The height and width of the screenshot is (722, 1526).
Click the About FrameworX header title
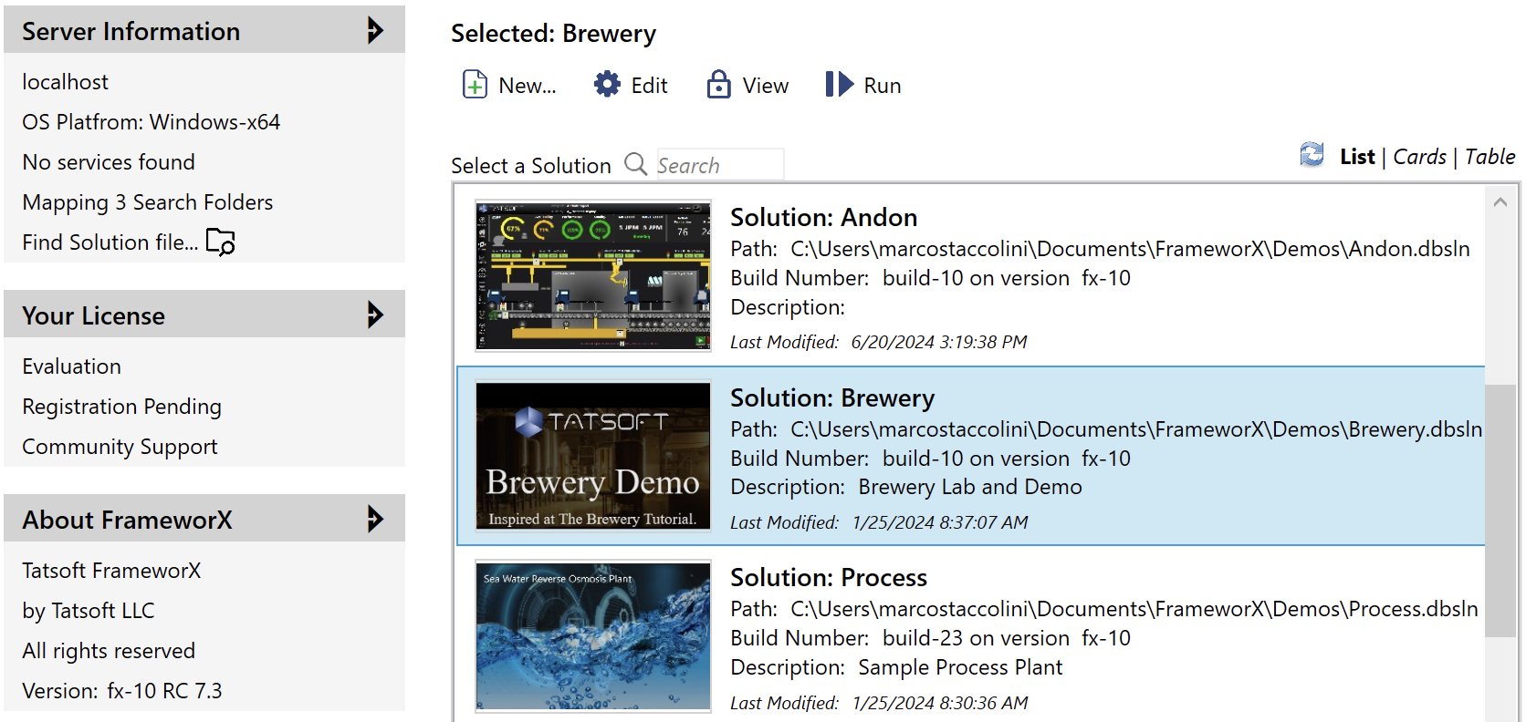[127, 520]
